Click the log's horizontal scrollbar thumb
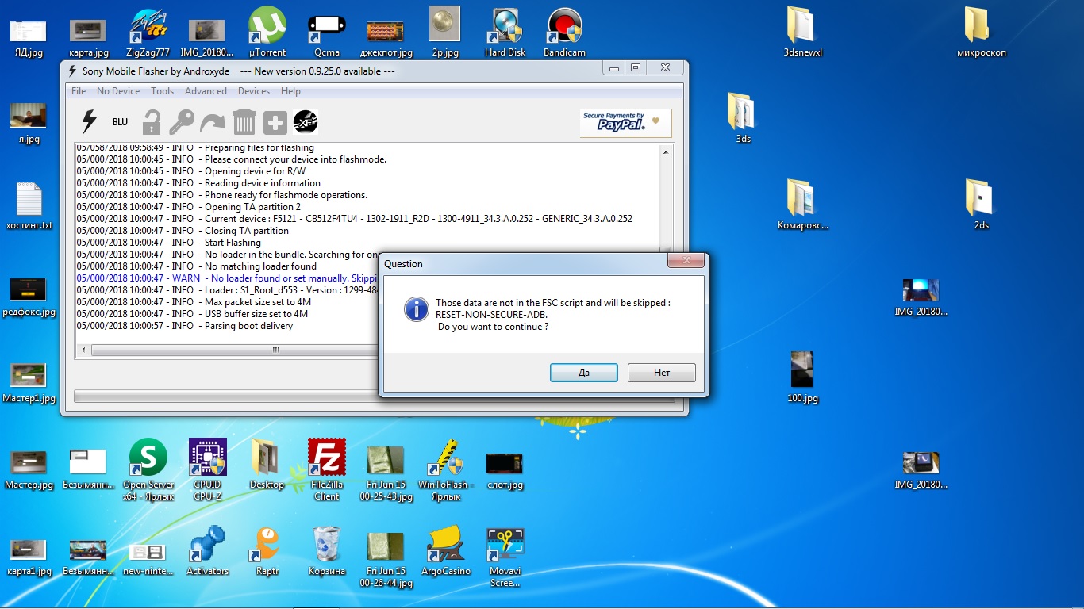 (x=275, y=350)
